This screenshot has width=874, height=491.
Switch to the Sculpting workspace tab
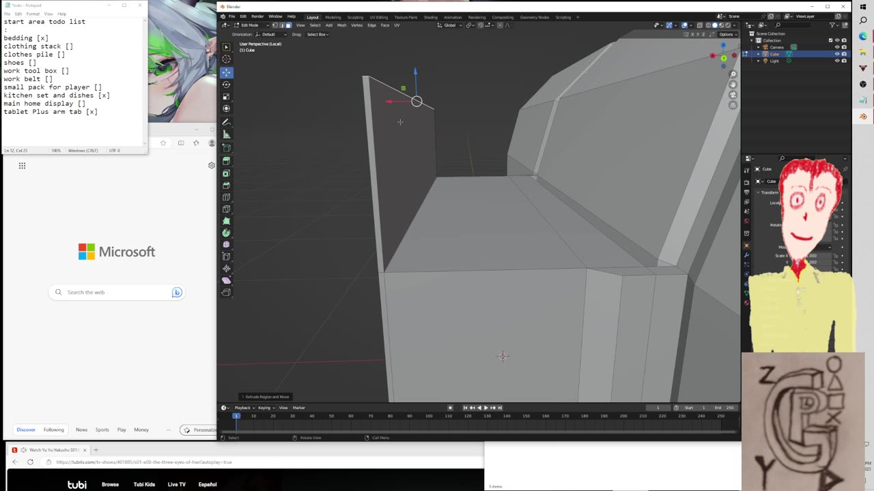point(355,17)
